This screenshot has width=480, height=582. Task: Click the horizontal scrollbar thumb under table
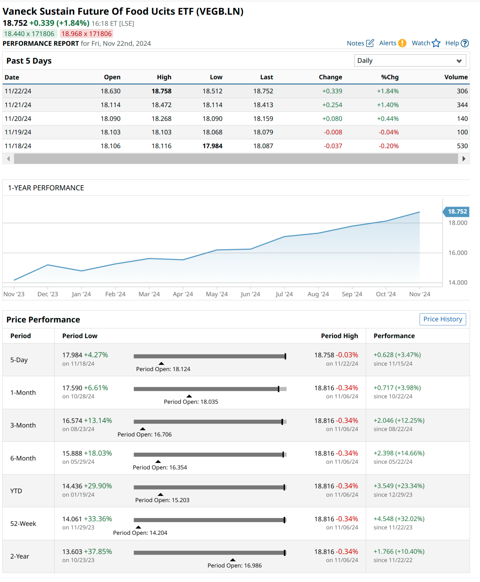point(236,159)
